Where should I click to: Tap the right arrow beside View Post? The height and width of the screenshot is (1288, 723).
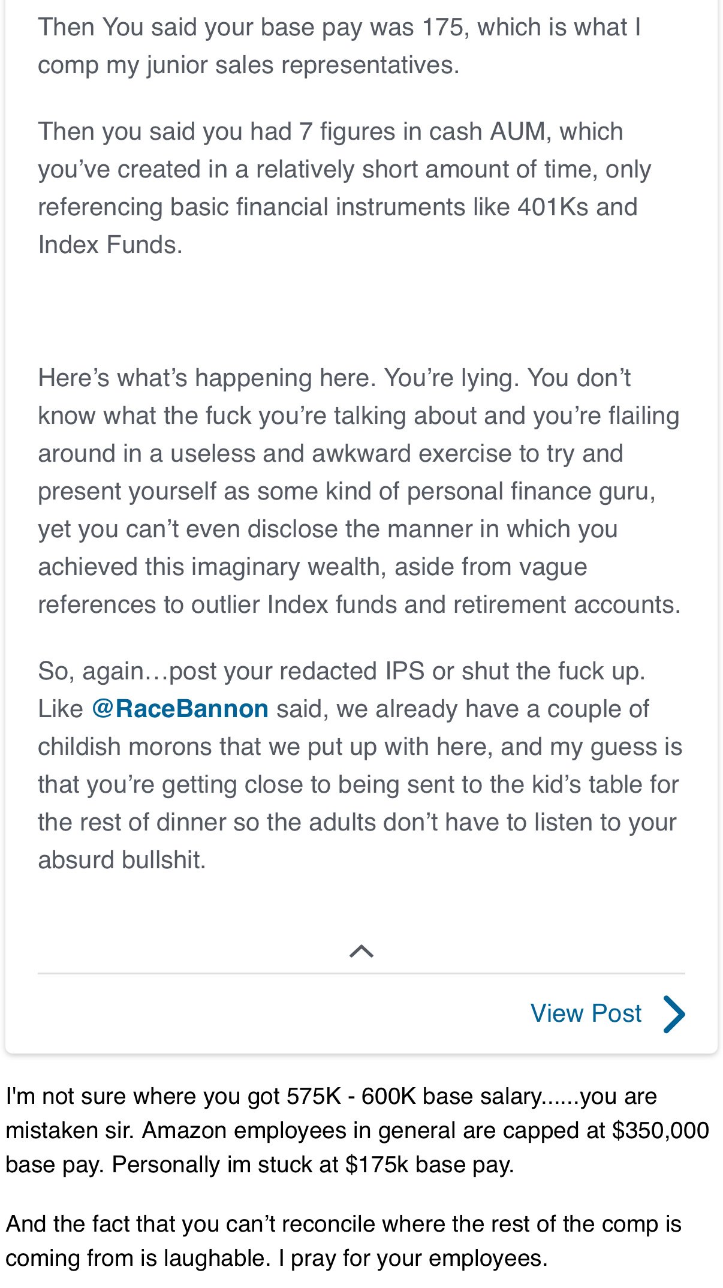pyautogui.click(x=674, y=1014)
